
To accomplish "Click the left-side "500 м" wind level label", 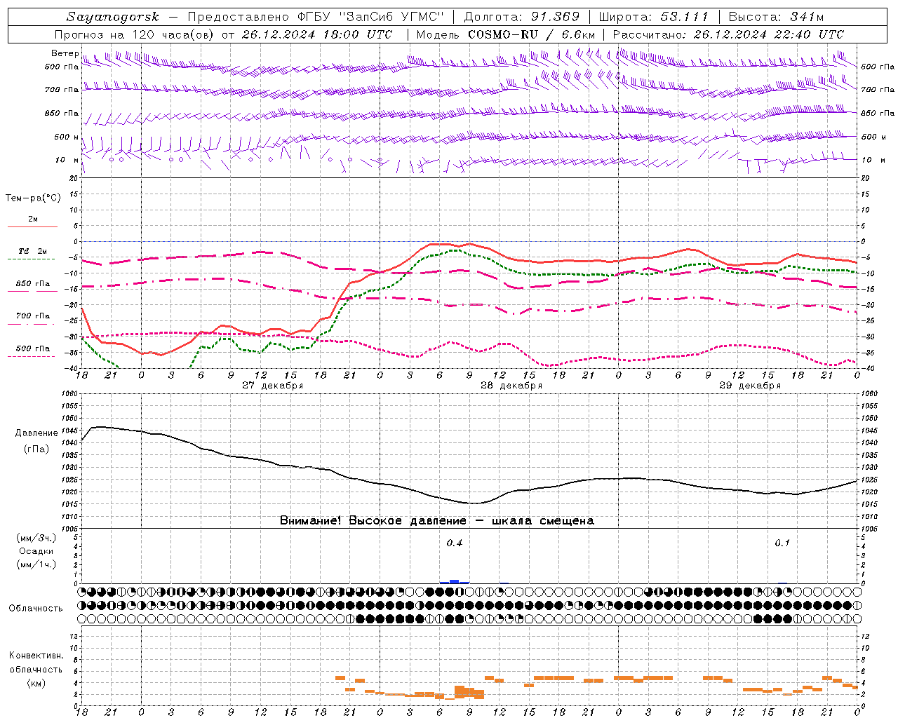I will point(66,137).
